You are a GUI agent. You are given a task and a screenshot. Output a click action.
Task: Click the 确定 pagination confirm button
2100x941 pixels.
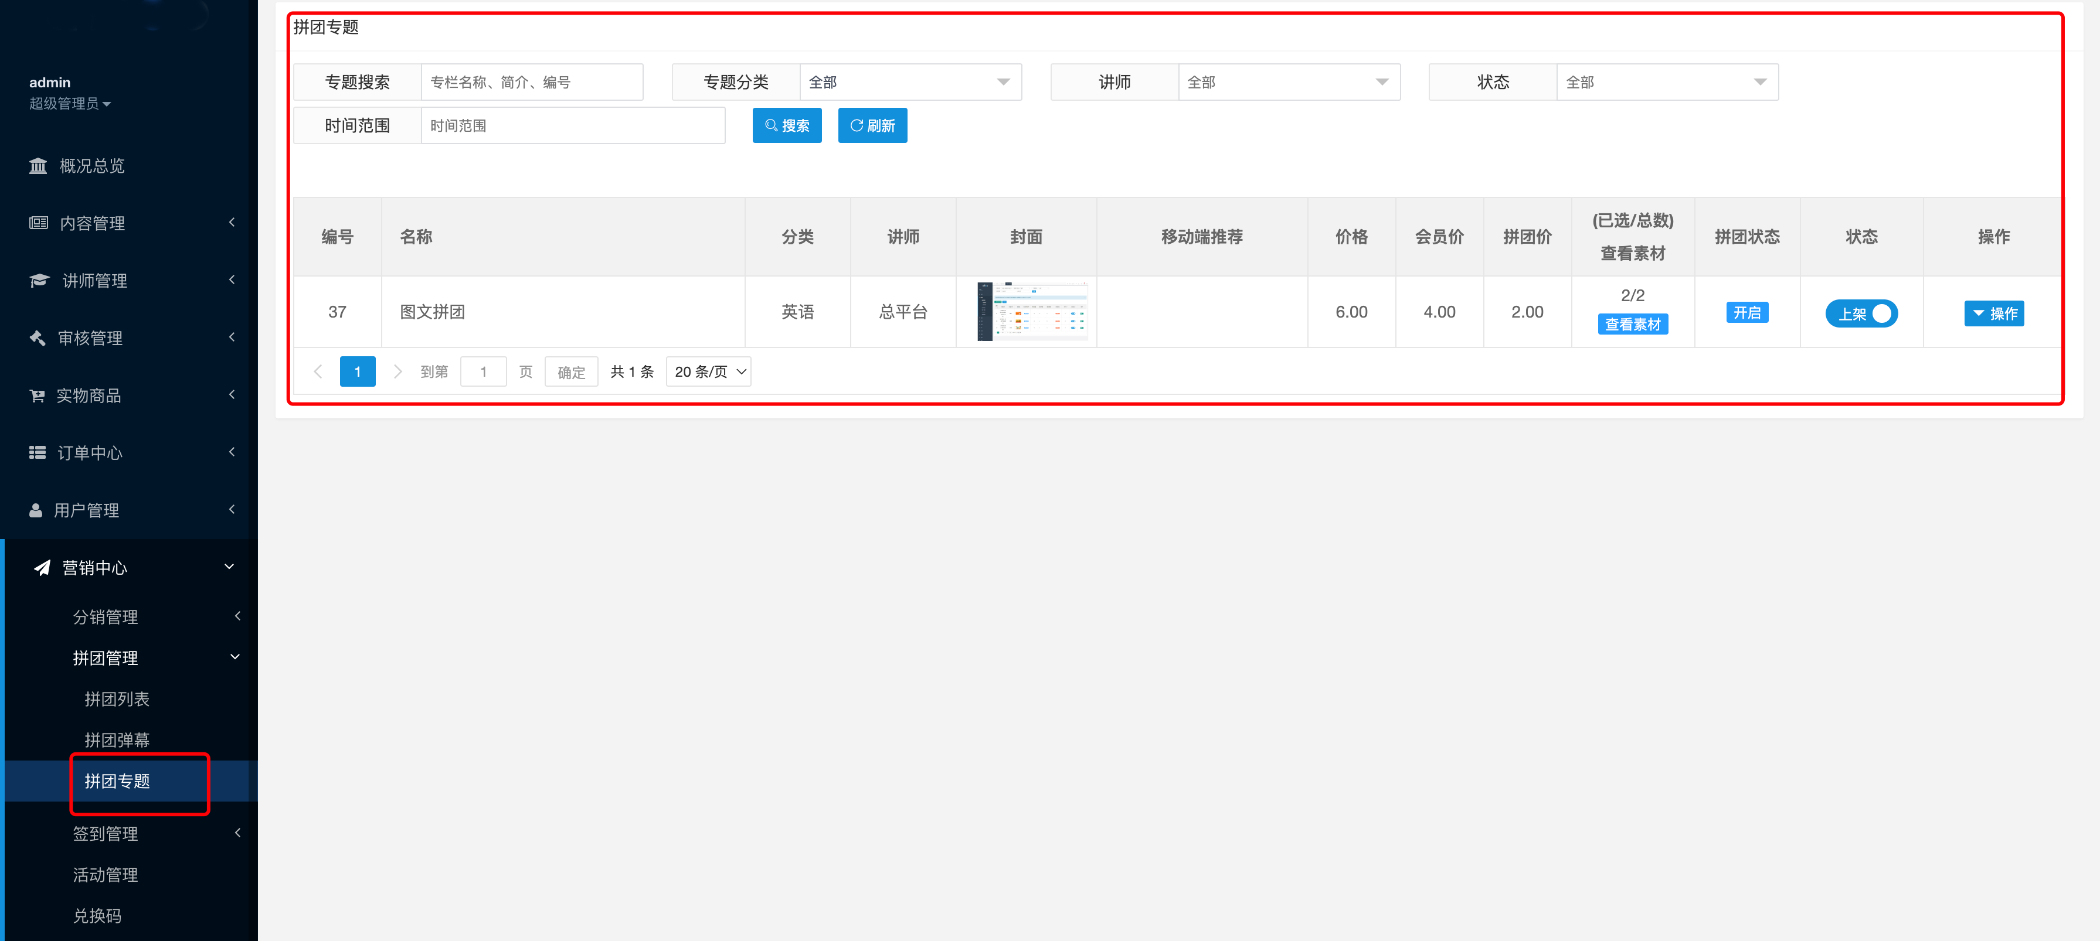[572, 371]
